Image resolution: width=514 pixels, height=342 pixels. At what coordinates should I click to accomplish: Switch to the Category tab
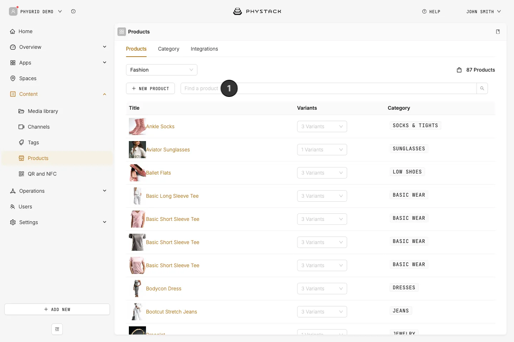pos(168,49)
